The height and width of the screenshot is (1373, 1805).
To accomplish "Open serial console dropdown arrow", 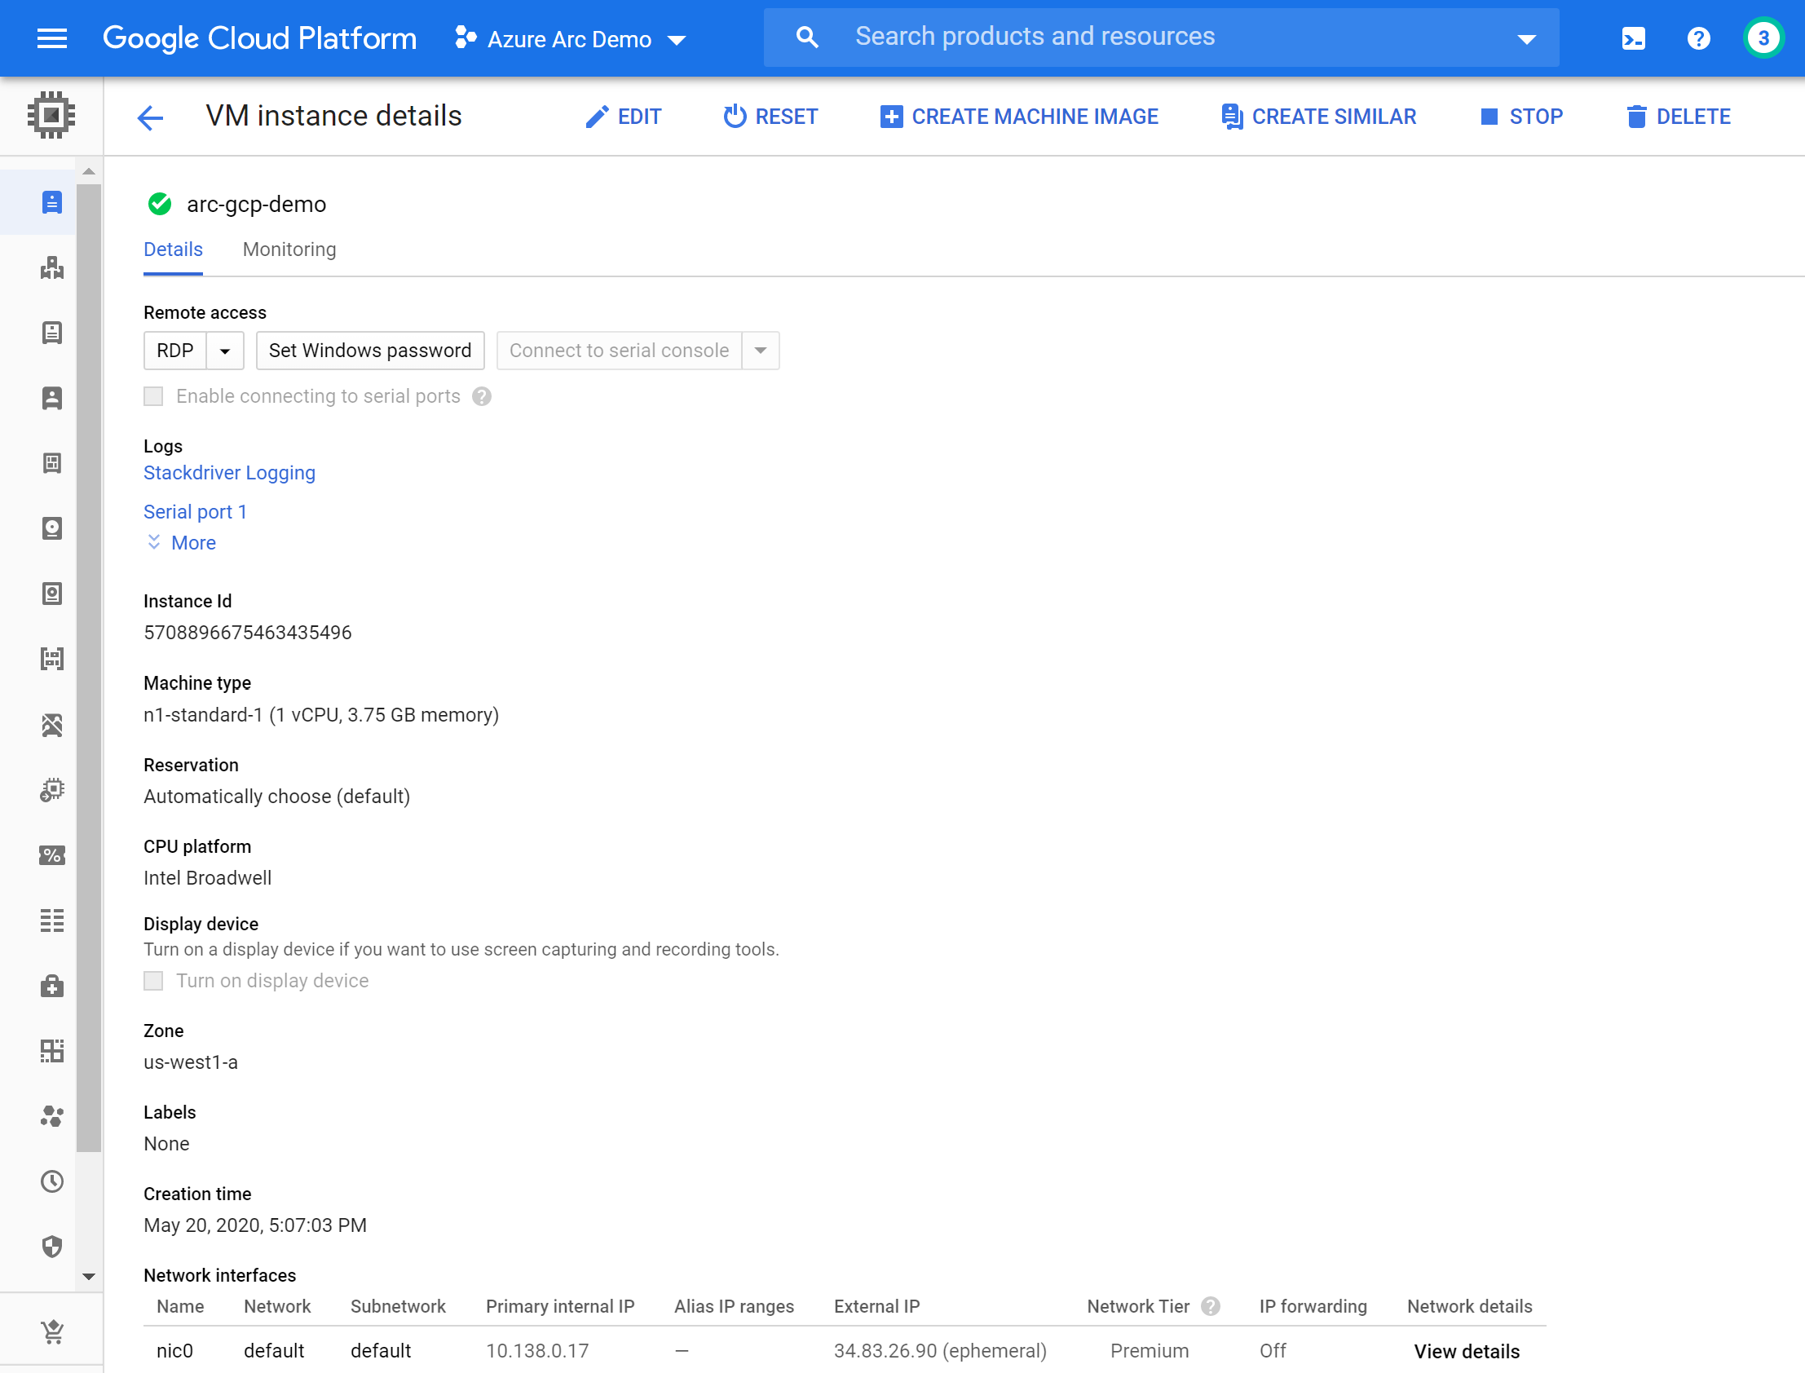I will (761, 351).
